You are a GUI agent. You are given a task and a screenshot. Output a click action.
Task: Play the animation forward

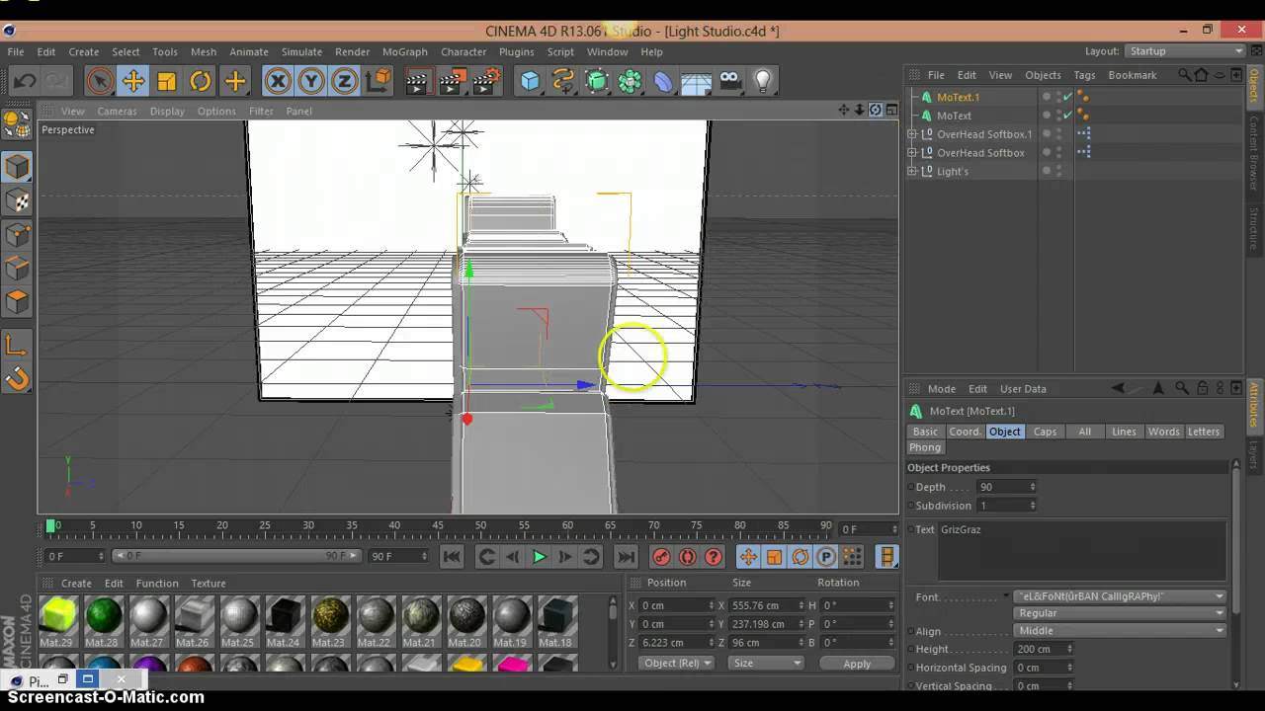coord(539,557)
